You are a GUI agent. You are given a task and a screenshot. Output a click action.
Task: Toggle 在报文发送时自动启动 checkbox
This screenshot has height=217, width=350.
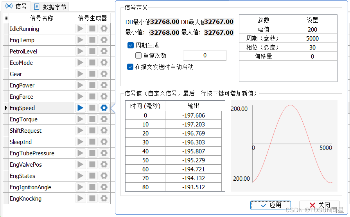(130, 67)
